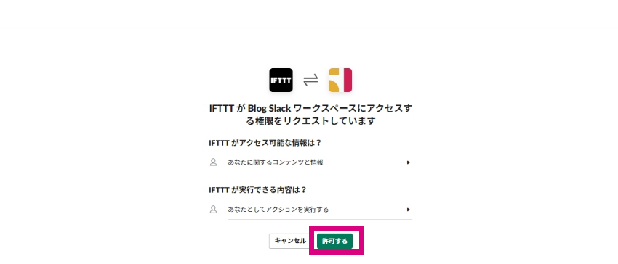Click the yellow block of the workspace icon
The height and width of the screenshot is (264, 618).
coord(334,81)
